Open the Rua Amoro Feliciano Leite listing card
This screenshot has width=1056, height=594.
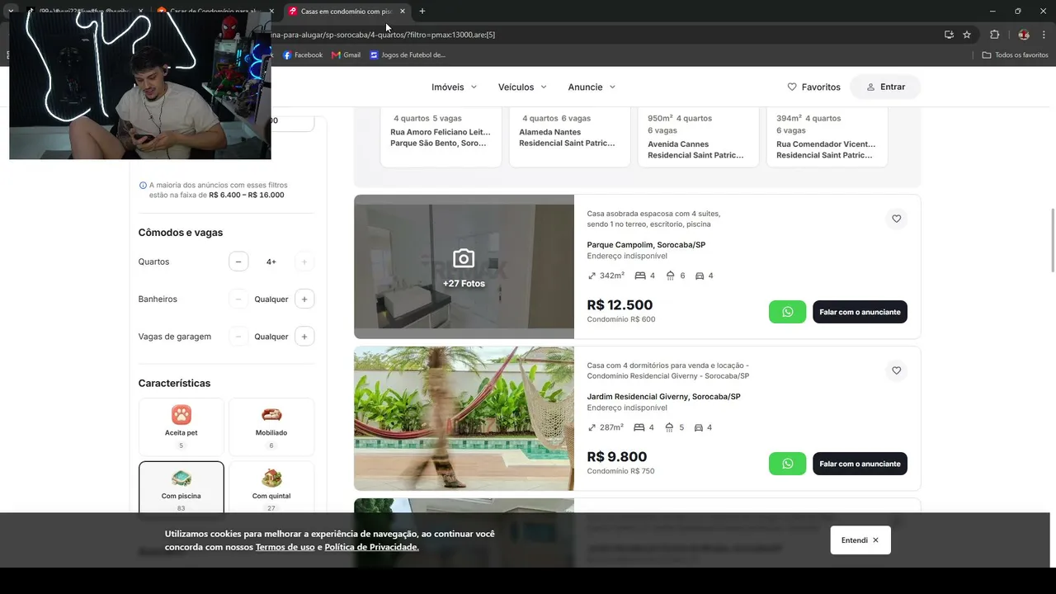(x=441, y=136)
